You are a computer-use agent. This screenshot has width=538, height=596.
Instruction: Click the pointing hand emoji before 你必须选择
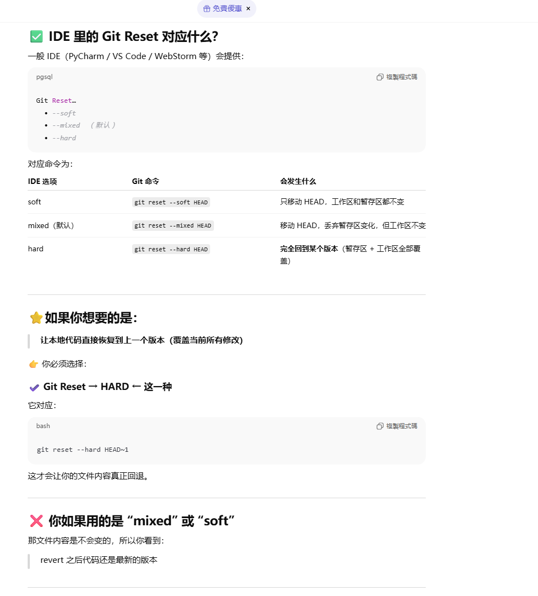34,364
